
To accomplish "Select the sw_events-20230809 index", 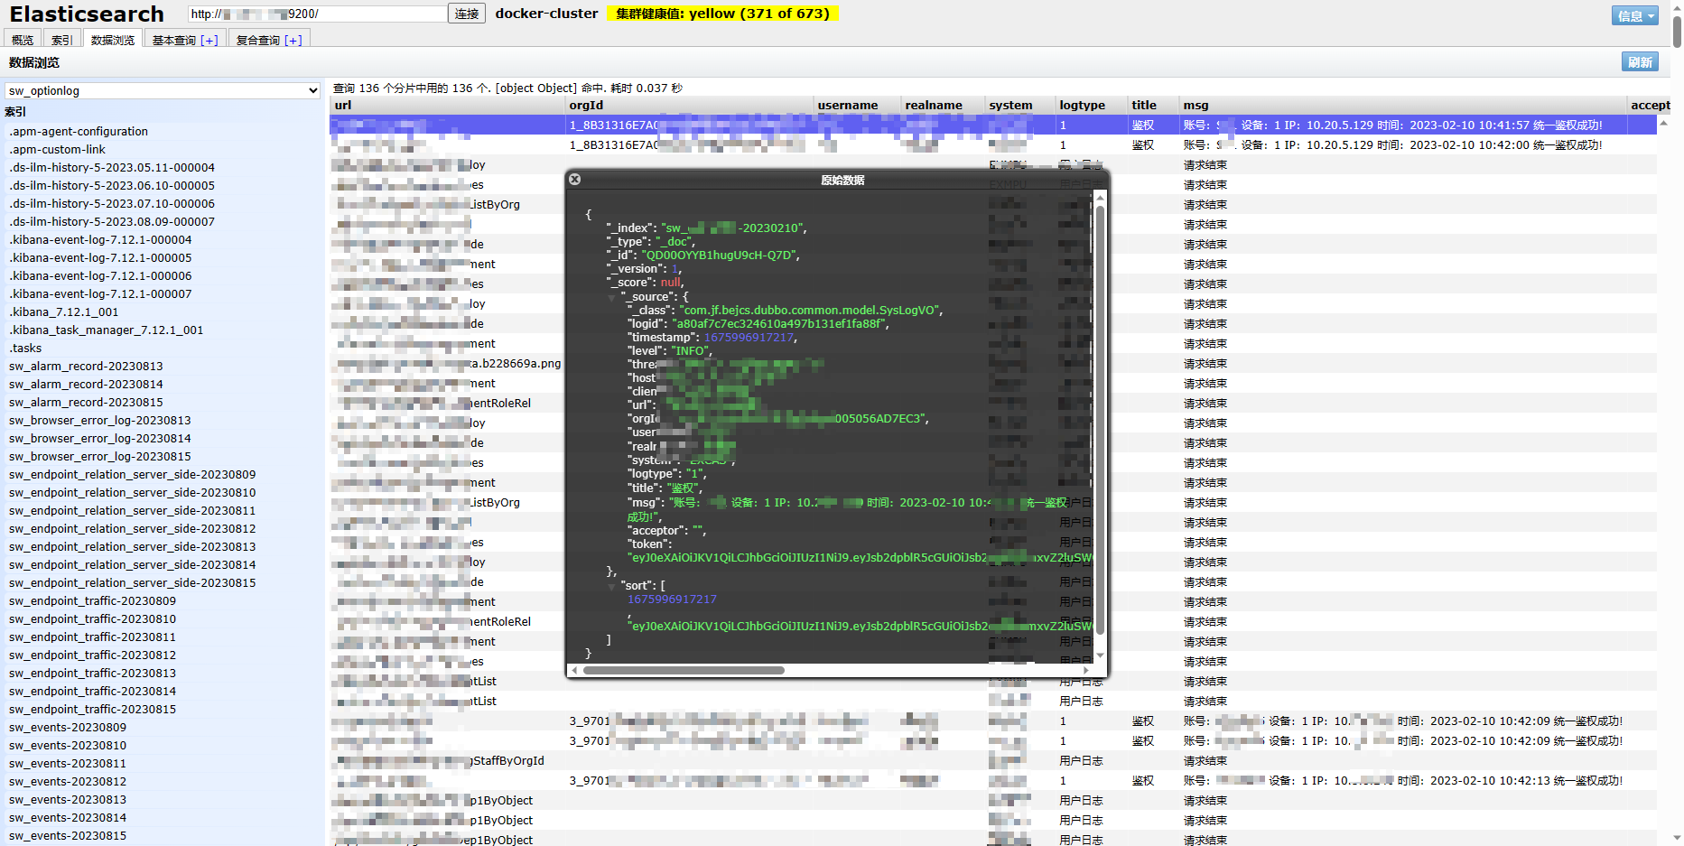I will [67, 727].
